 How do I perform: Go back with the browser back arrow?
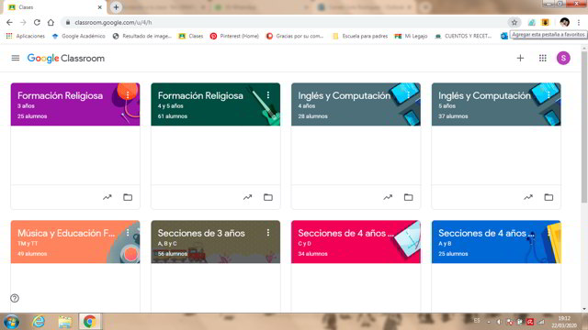pyautogui.click(x=9, y=22)
